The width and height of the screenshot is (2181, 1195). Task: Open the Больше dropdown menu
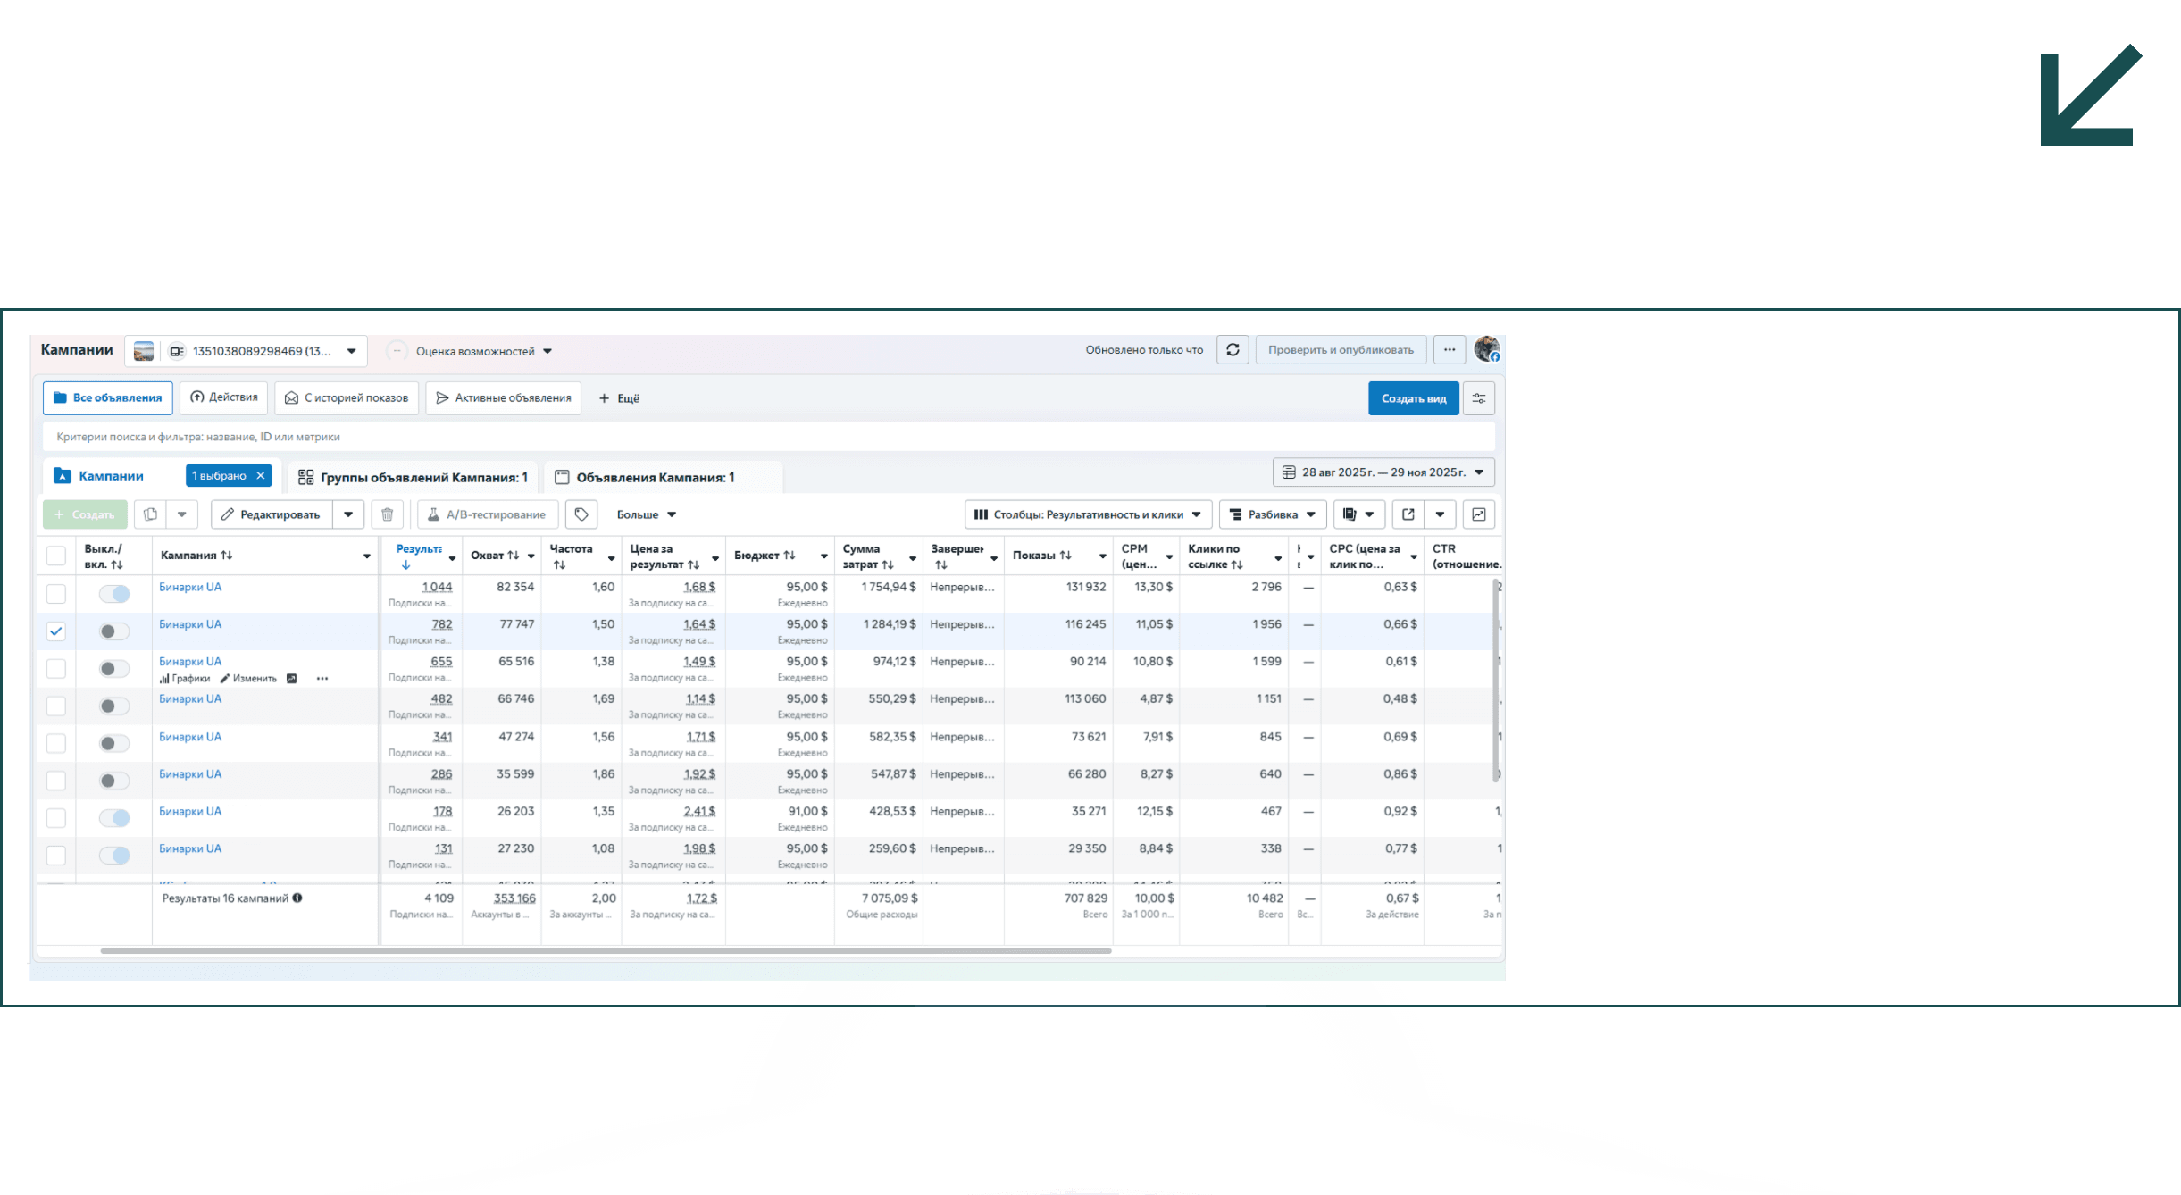[x=647, y=514]
